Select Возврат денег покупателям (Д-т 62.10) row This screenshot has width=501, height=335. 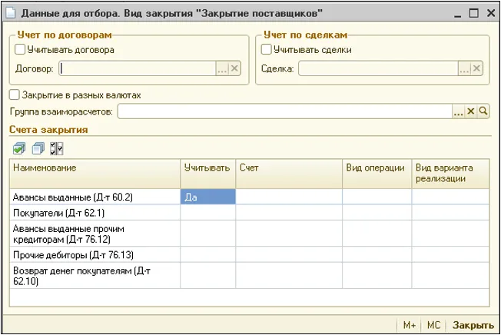[250, 276]
